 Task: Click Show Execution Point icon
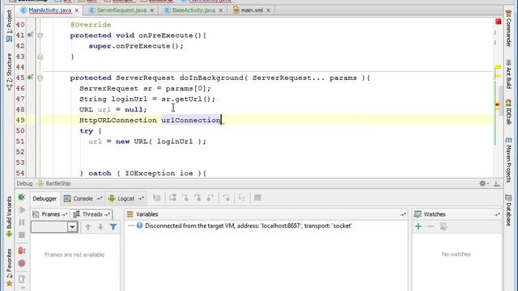pos(156,198)
